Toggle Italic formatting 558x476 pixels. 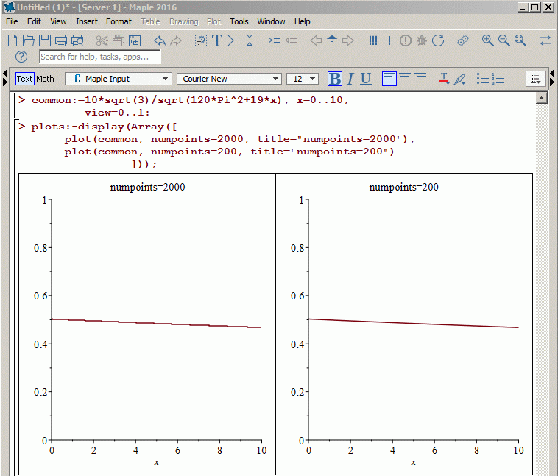click(350, 79)
